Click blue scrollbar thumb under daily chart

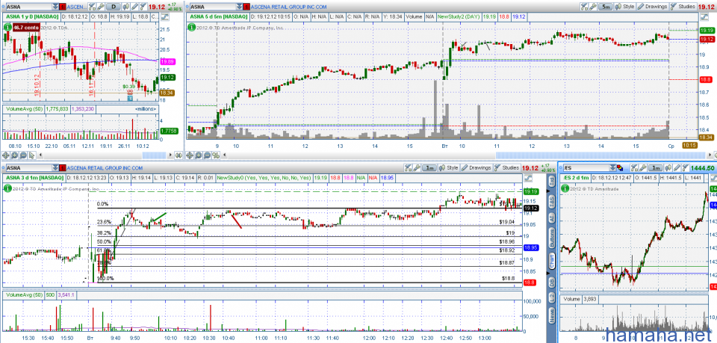tap(154, 155)
